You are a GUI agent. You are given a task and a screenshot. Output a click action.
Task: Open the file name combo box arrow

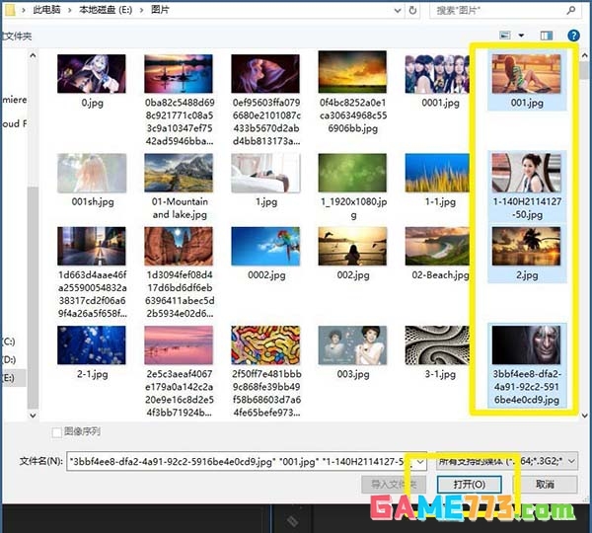(x=420, y=462)
